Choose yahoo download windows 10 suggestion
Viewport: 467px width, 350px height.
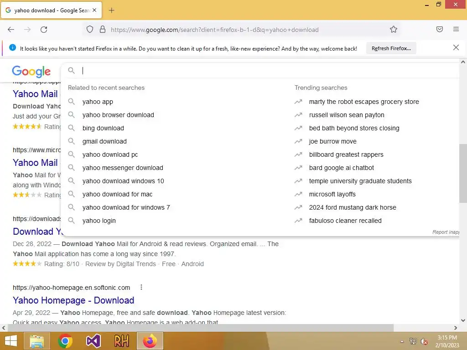(123, 181)
